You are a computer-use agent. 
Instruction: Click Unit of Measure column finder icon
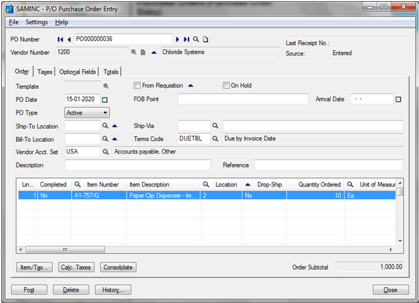350,184
